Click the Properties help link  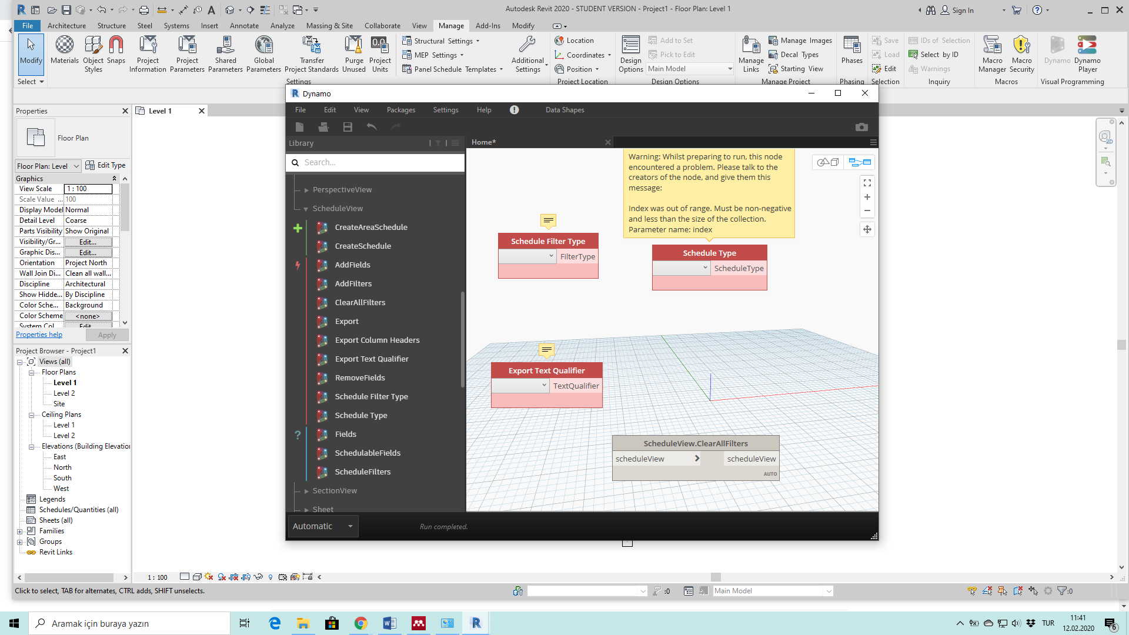click(39, 335)
